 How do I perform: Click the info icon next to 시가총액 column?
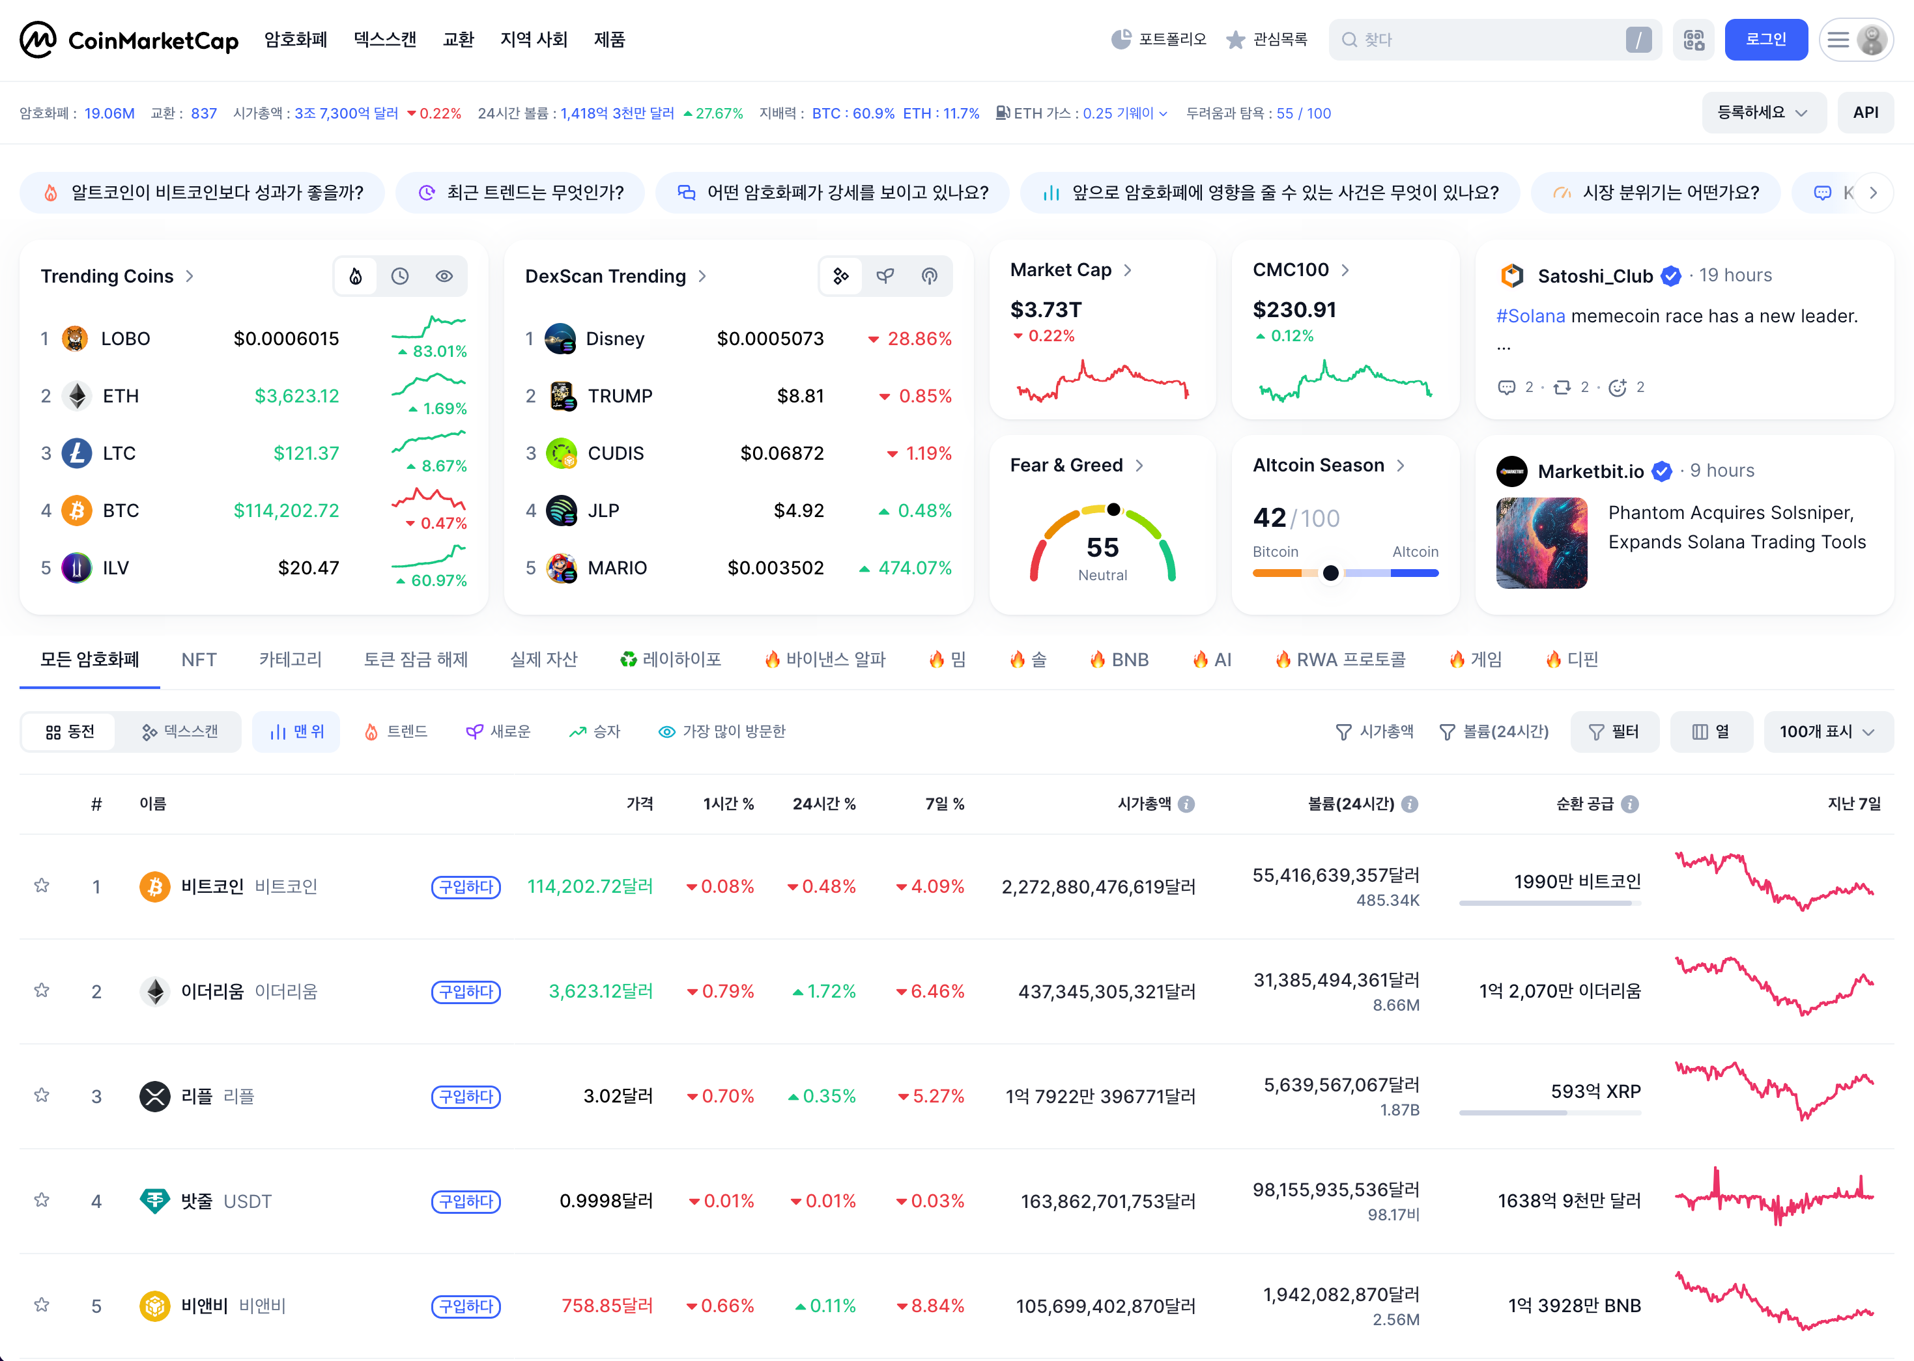(1186, 804)
